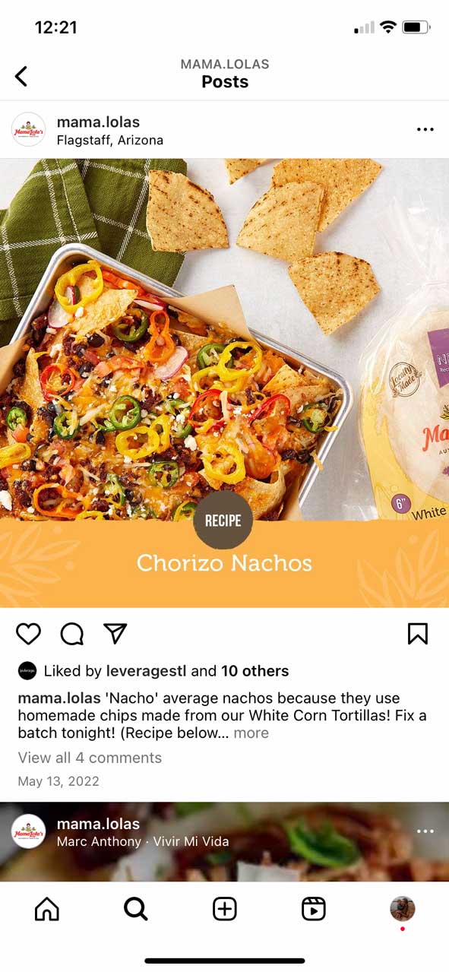
Task: Tap the back arrow icon
Action: coord(21,75)
